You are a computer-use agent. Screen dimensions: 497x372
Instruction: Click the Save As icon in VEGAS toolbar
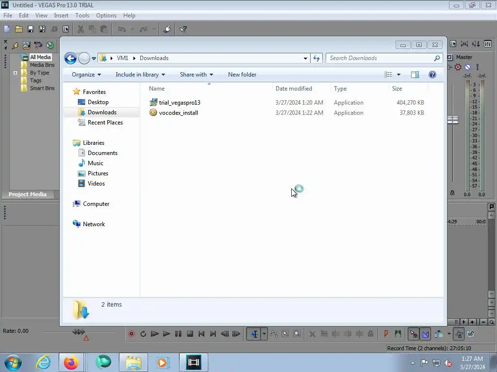tap(42, 29)
